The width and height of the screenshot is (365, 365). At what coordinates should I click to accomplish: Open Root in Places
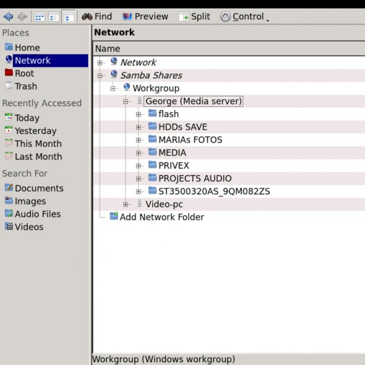24,73
